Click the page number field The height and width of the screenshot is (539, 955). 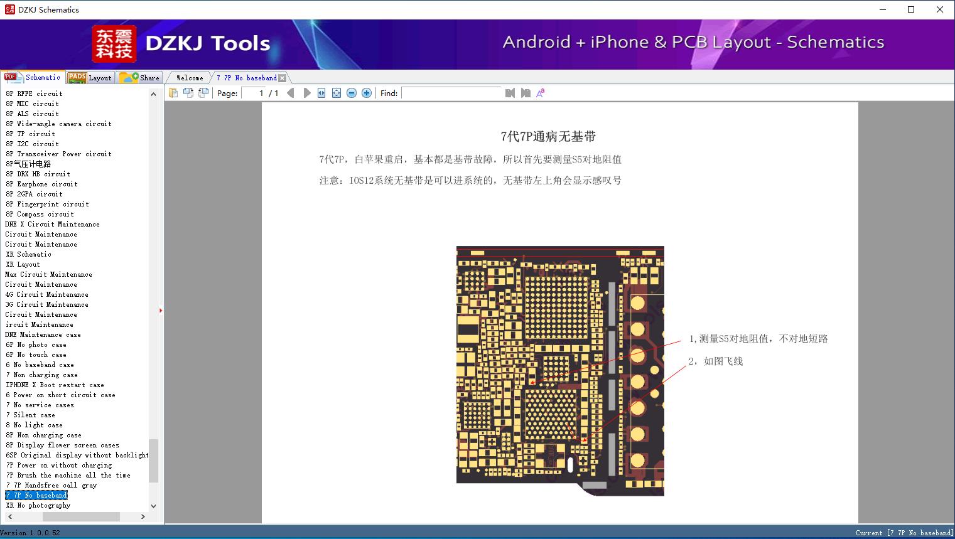click(x=253, y=93)
